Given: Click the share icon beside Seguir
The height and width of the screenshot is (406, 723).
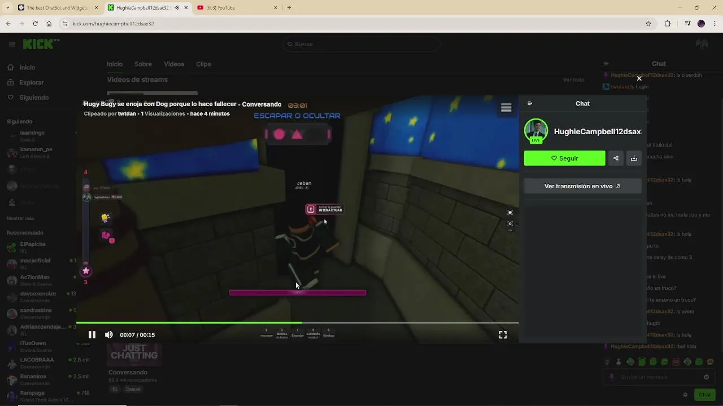Looking at the screenshot, I should (616, 158).
